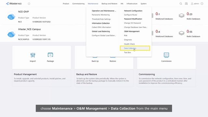
Task: Open the Maintenance menu
Action: (x=93, y=4)
